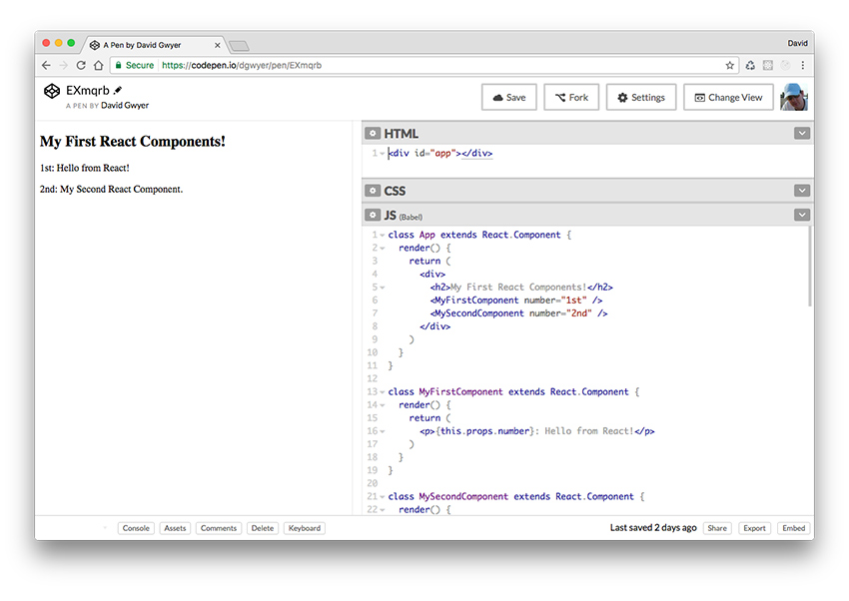
Task: Click the HTML panel heading
Action: coord(401,134)
